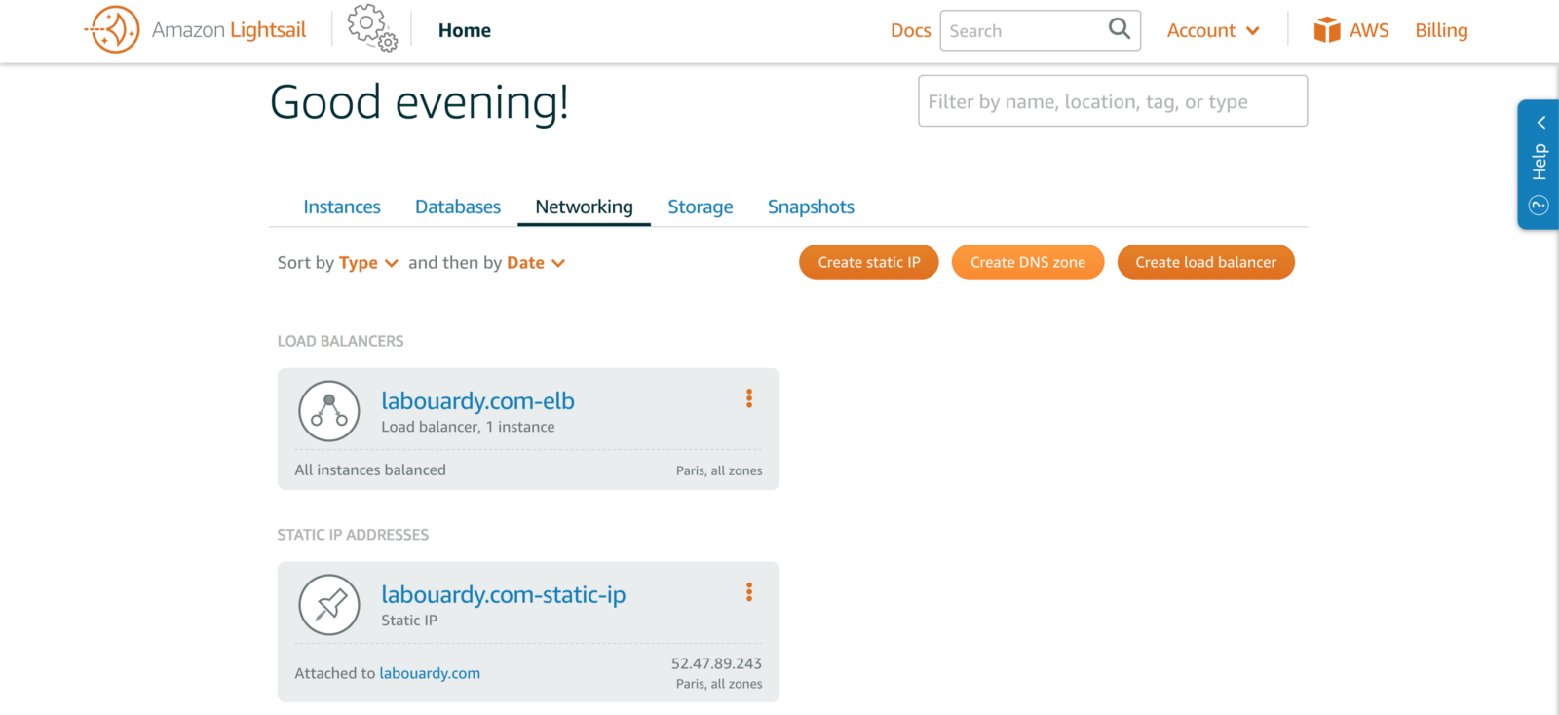Open actions menu for labouardy.com-elb

(x=749, y=398)
